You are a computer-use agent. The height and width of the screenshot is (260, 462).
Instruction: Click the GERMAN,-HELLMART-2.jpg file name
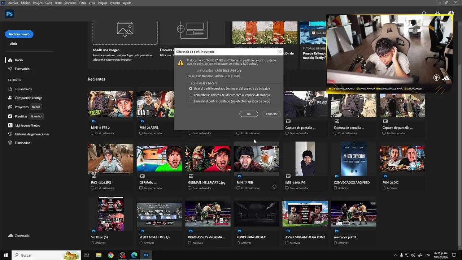pyautogui.click(x=206, y=182)
